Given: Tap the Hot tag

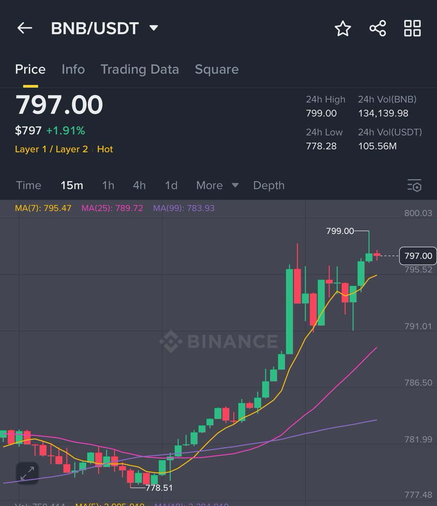Looking at the screenshot, I should click(x=105, y=149).
